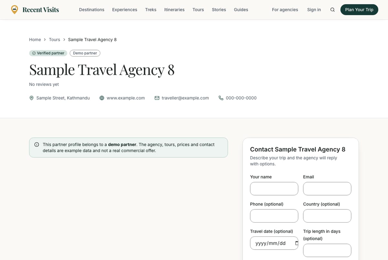Open Itineraries from the top navigation
Image resolution: width=388 pixels, height=260 pixels.
(174, 10)
